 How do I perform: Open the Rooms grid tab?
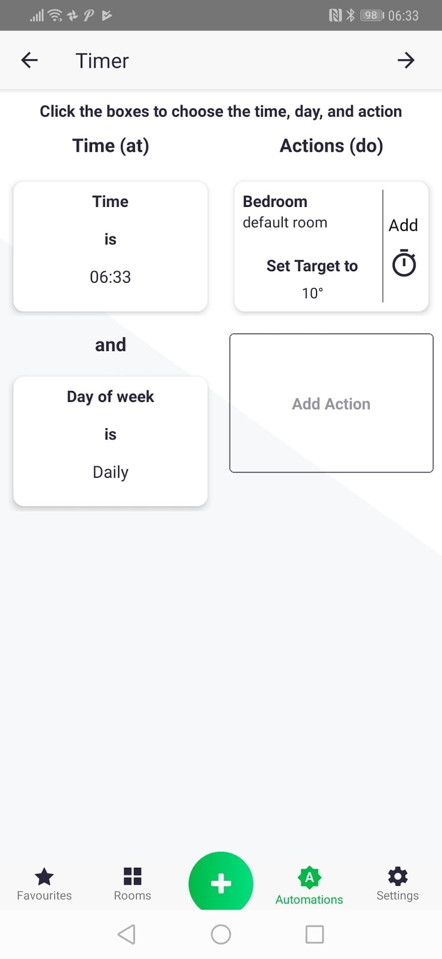(x=132, y=884)
